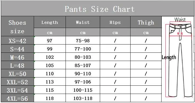Click the Thigh column header

[146, 22]
